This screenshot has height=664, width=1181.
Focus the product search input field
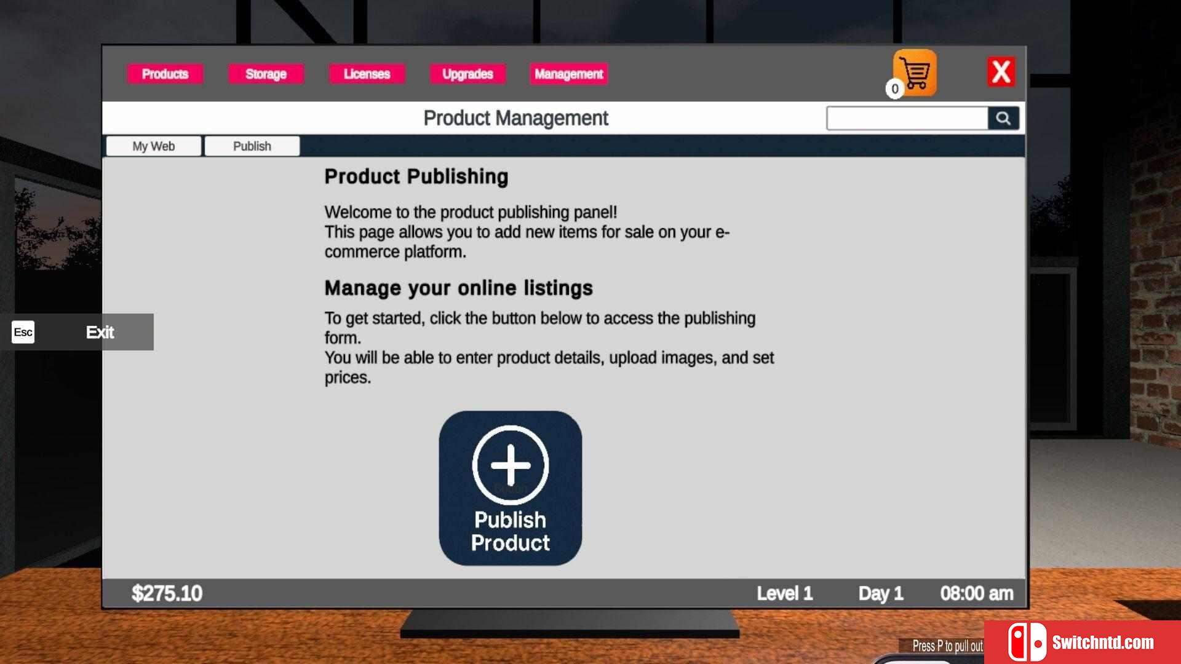point(907,118)
